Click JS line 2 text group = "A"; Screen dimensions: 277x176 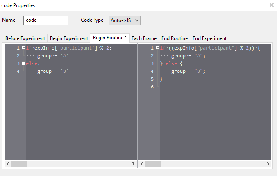188,56
